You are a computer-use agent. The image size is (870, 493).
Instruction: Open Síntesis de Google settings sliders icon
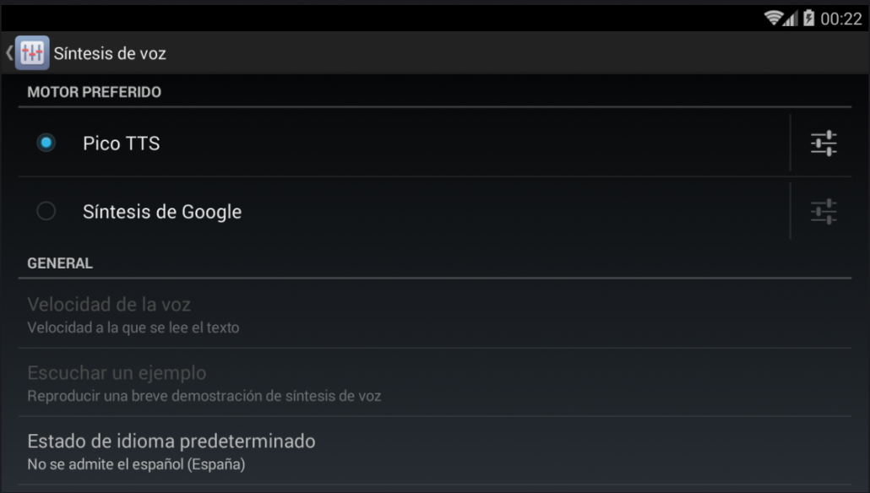tap(824, 211)
